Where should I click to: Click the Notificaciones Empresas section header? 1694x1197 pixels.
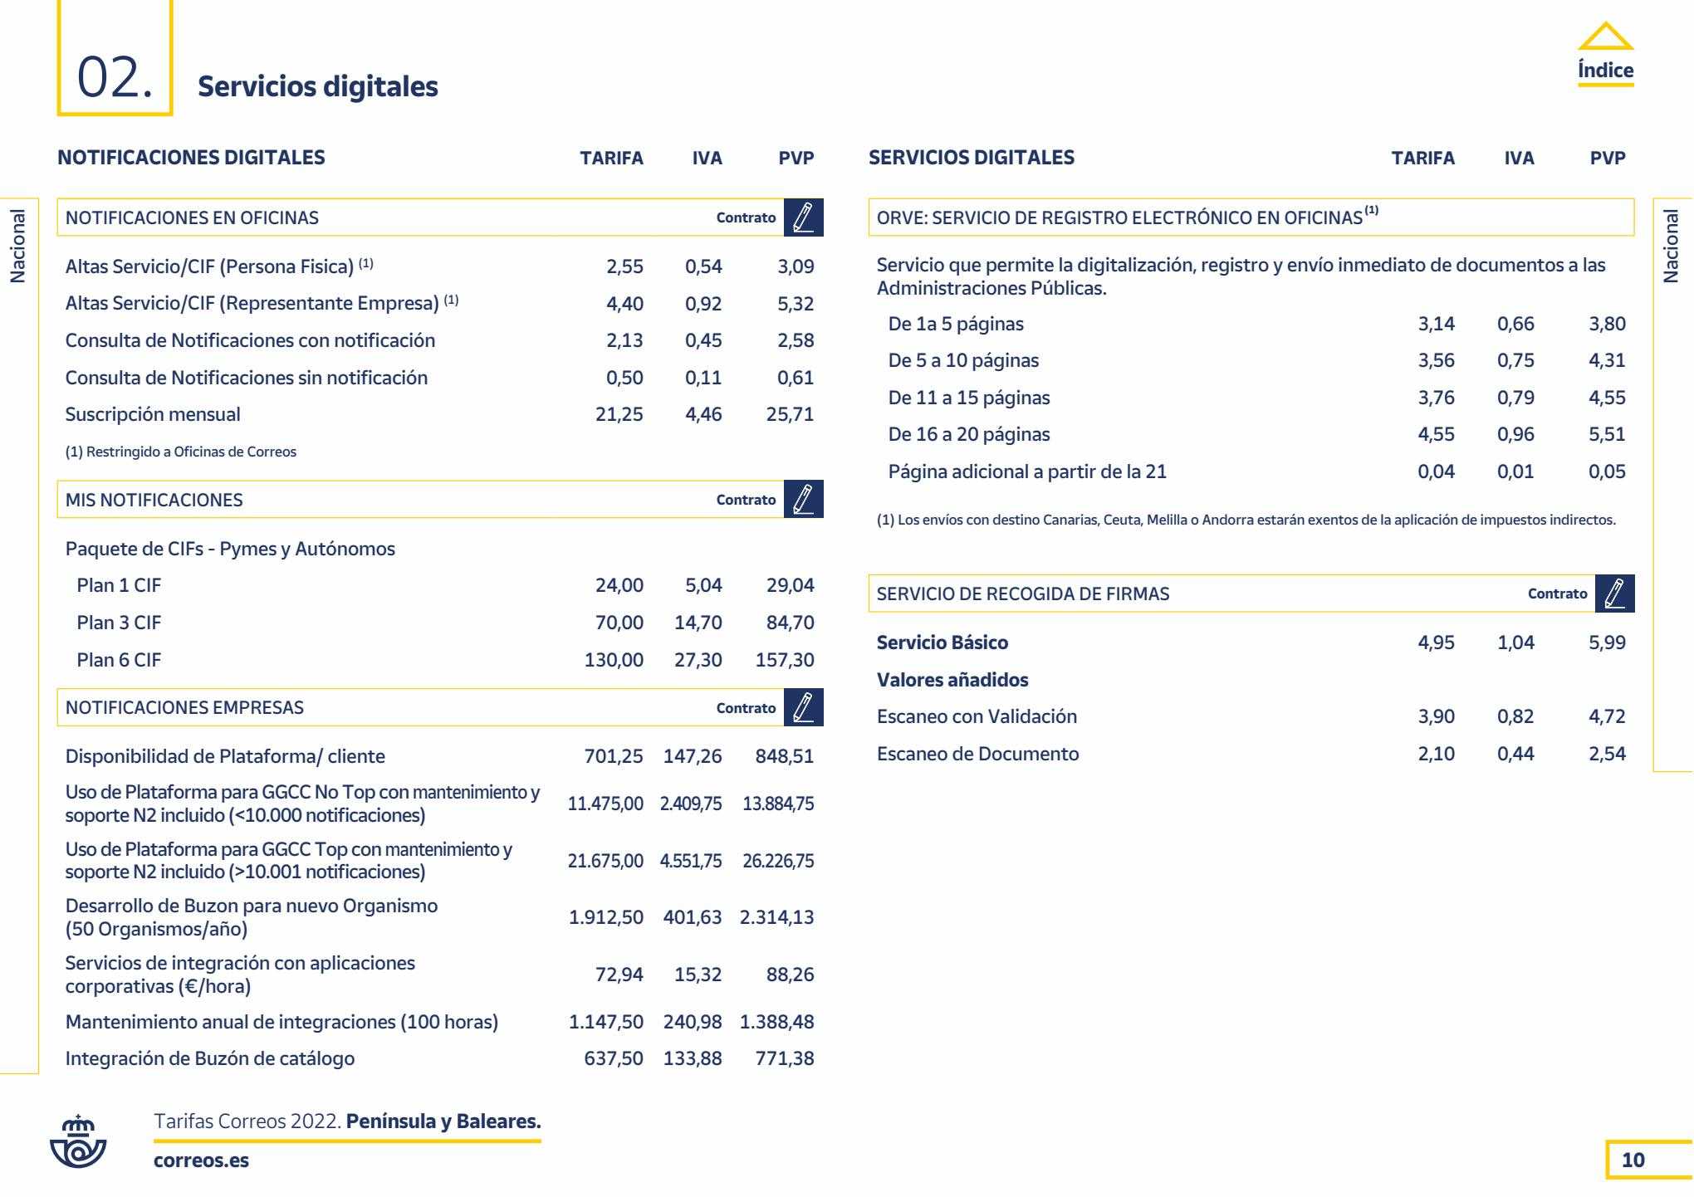(x=184, y=707)
